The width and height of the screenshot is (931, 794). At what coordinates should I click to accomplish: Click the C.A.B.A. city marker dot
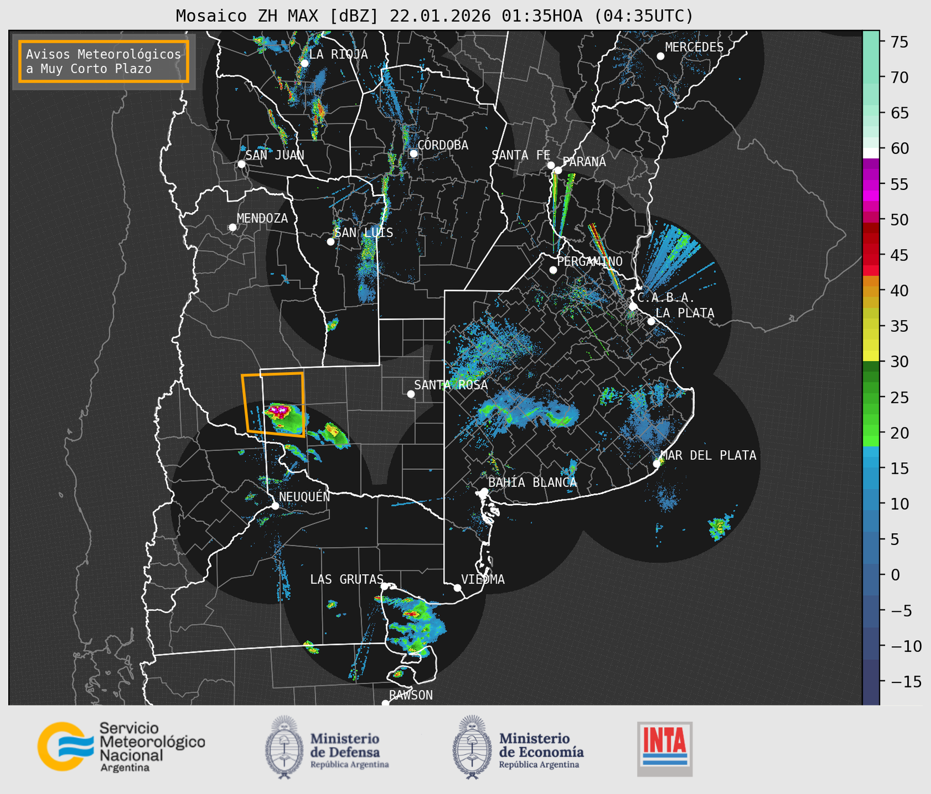pos(633,306)
